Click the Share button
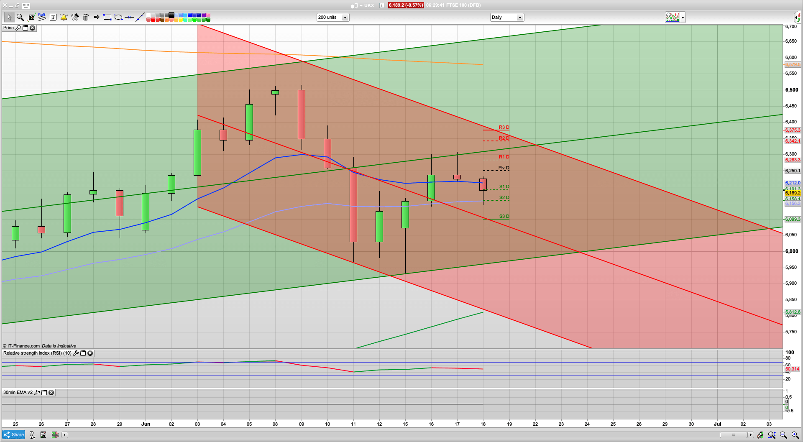The width and height of the screenshot is (803, 442). [x=13, y=434]
